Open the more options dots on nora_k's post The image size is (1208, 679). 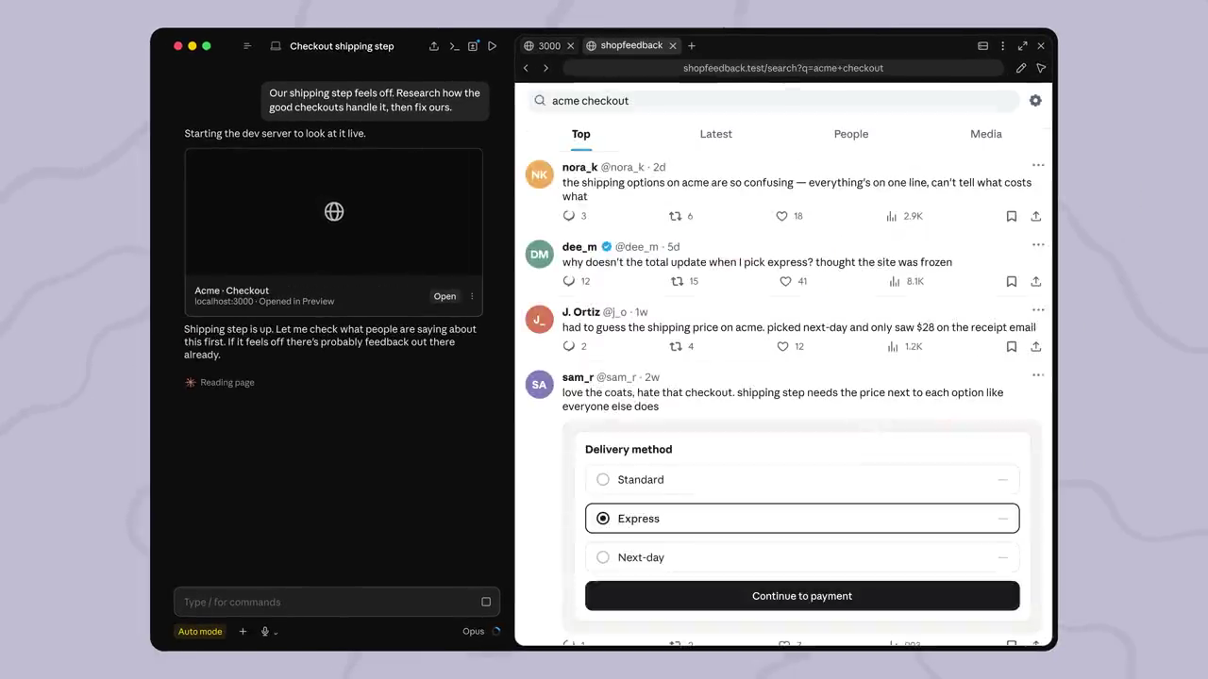point(1038,165)
